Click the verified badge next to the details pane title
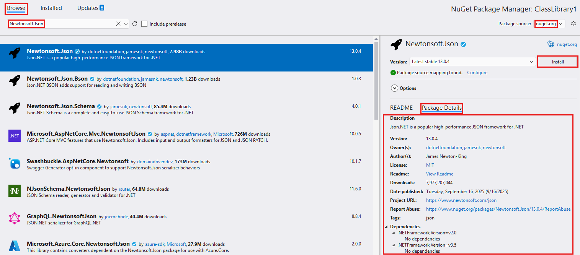Image resolution: width=580 pixels, height=255 pixels. click(463, 44)
